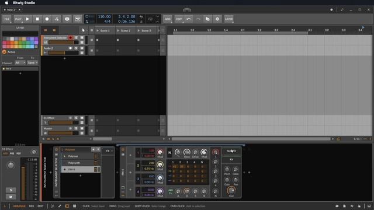Add a new track with plus below Audio 2
Viewport: 374px width, 210px height.
pos(64,58)
